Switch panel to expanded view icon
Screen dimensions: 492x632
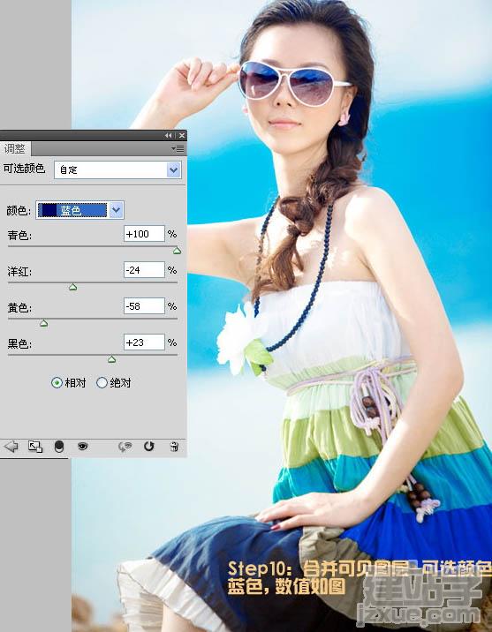point(35,446)
